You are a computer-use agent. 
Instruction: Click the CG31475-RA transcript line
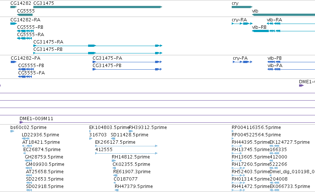point(98,46)
